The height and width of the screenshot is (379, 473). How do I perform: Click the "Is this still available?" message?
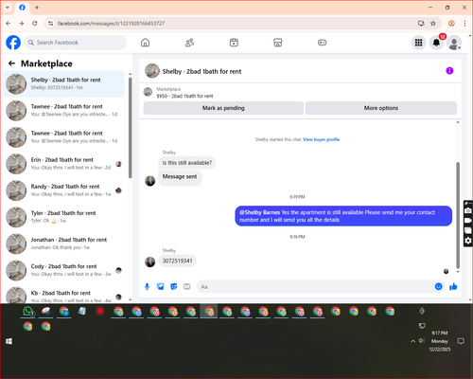(187, 163)
